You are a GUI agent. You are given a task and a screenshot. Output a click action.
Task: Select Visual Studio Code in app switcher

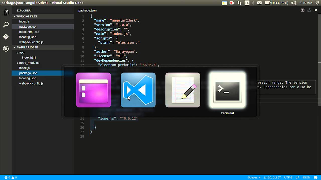click(138, 90)
